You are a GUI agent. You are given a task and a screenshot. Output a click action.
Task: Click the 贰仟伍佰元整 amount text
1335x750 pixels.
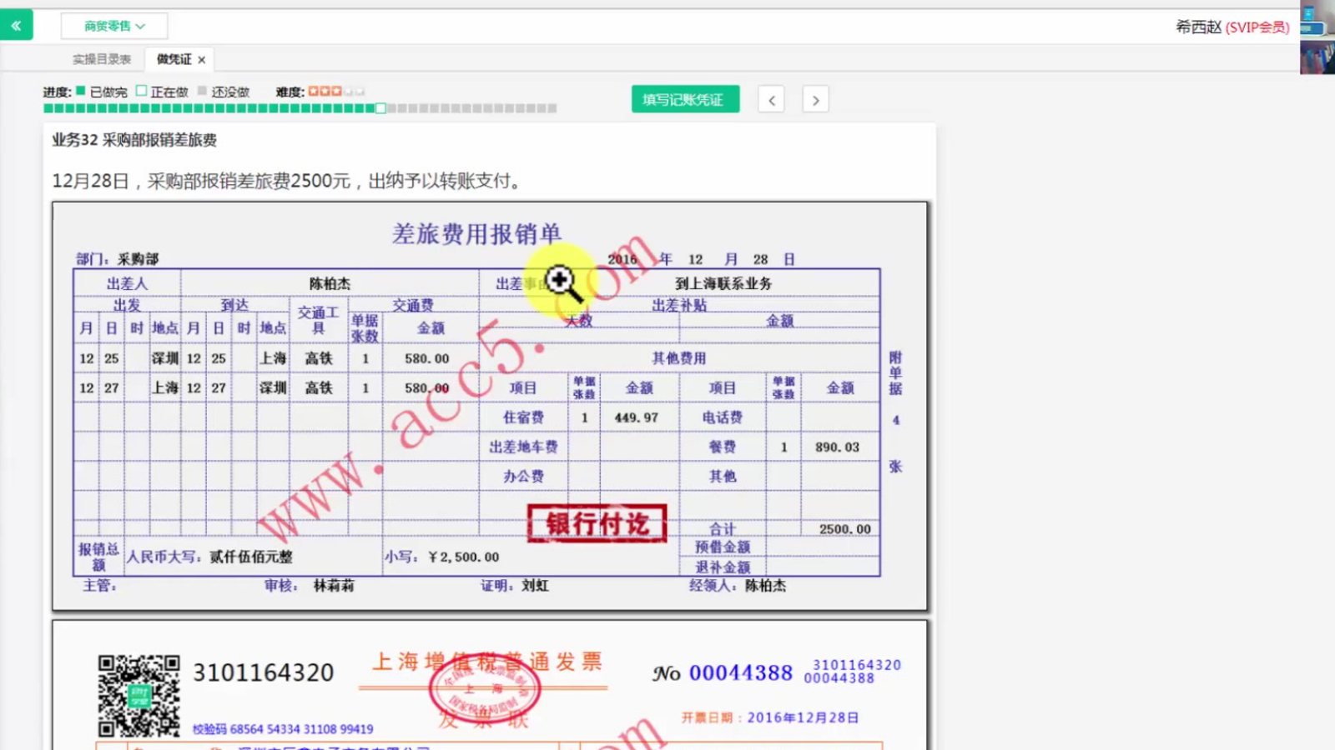click(x=251, y=557)
